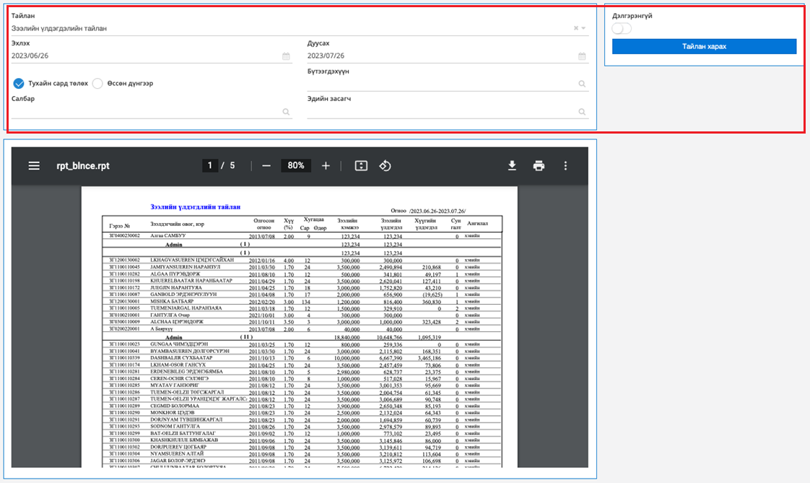
Task: Select the Тухайн сард төлөх radio option
Action: [x=19, y=83]
